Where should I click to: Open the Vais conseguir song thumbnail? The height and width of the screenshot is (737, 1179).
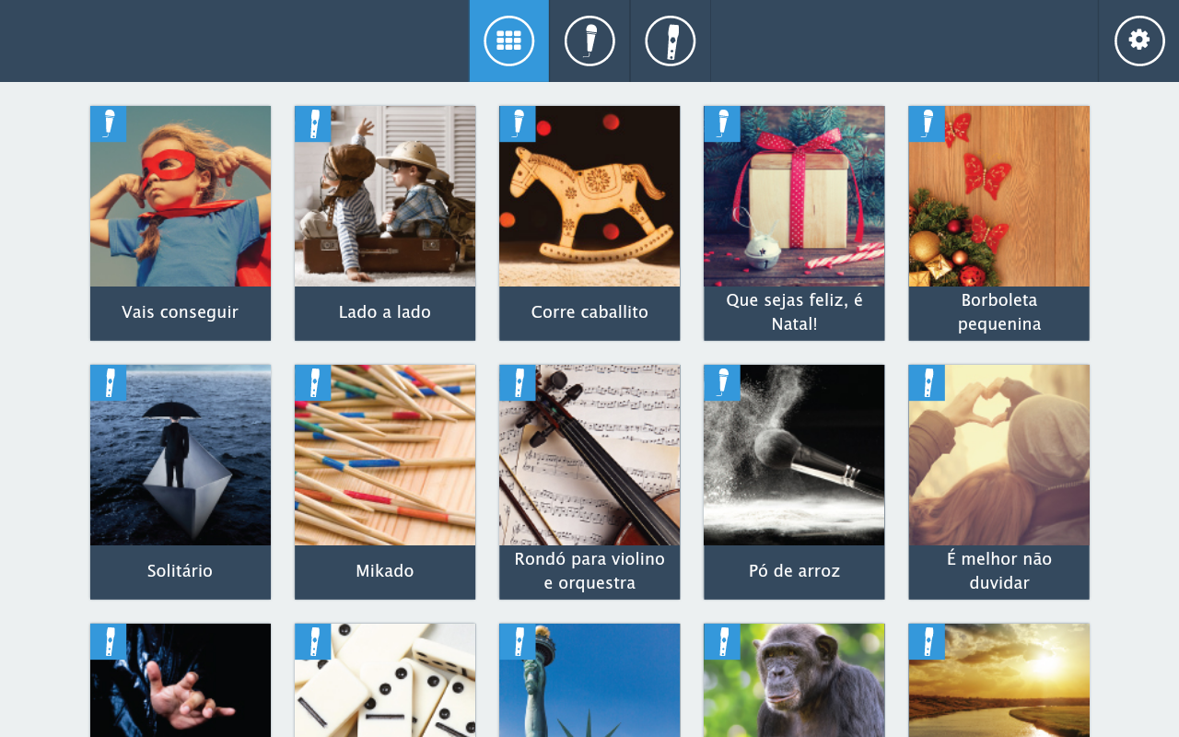(181, 196)
